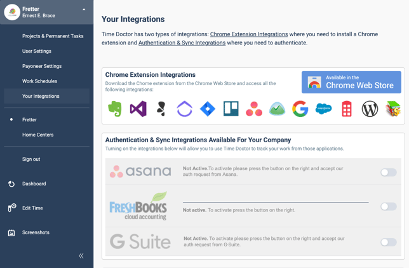The width and height of the screenshot is (409, 268).
Task: Click the Asana 'Not Active' status text
Action: point(263,171)
